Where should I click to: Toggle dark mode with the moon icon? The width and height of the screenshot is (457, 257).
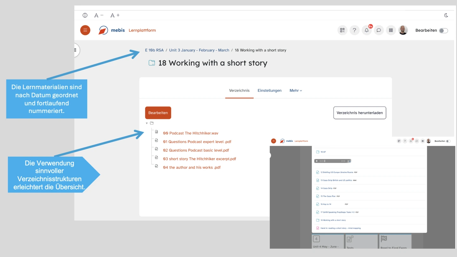tap(446, 15)
